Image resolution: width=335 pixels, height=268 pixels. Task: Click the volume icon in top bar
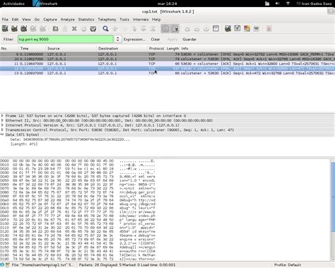pos(277,4)
